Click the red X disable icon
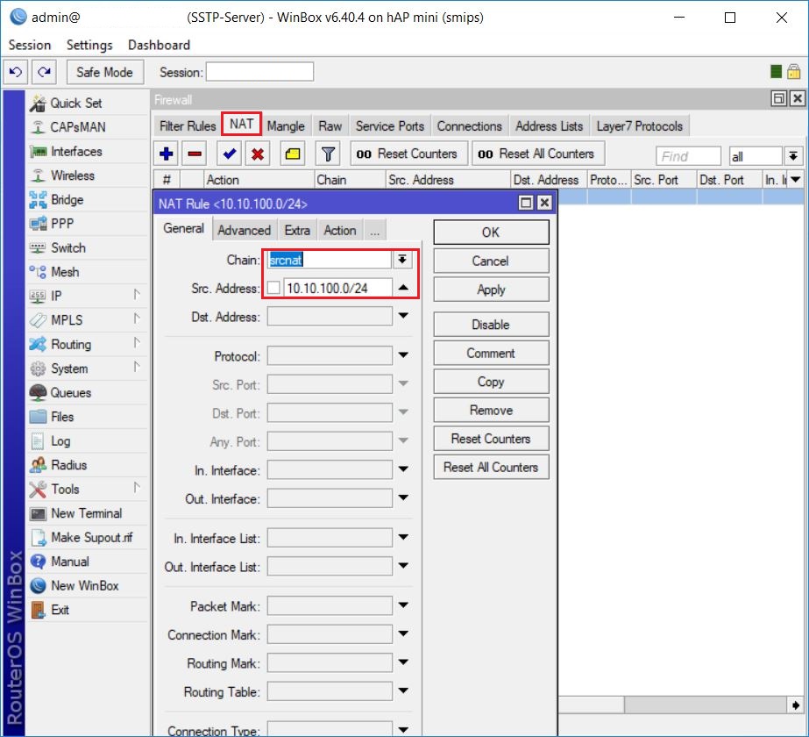This screenshot has width=809, height=737. (x=258, y=154)
